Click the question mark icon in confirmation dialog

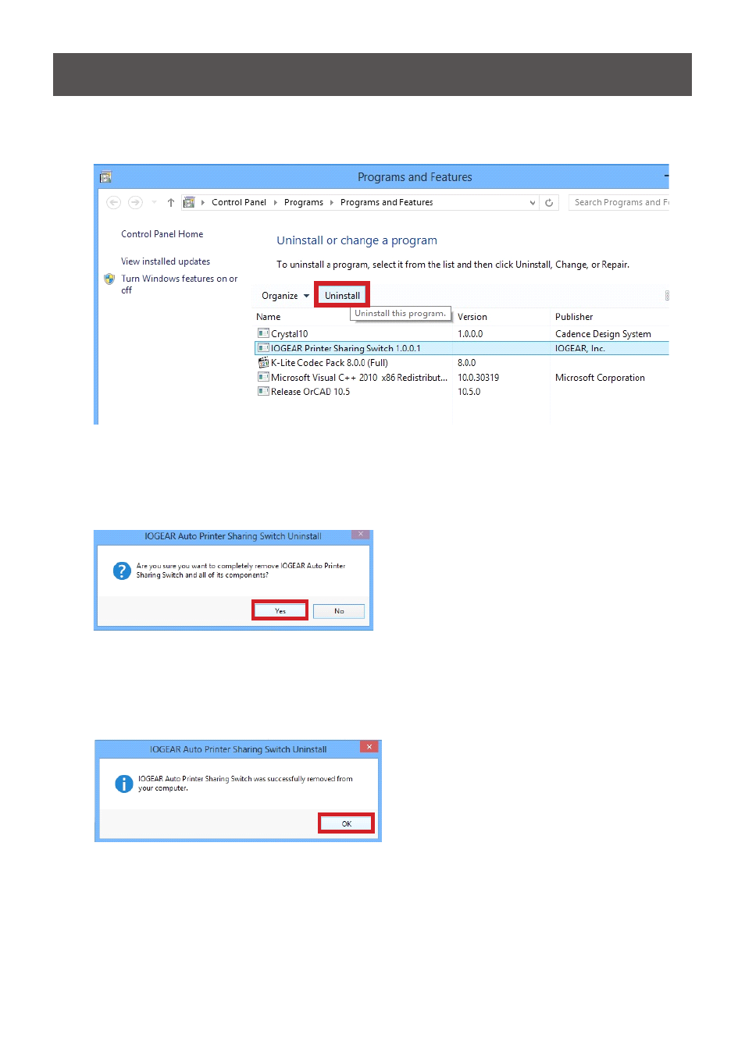[x=122, y=571]
